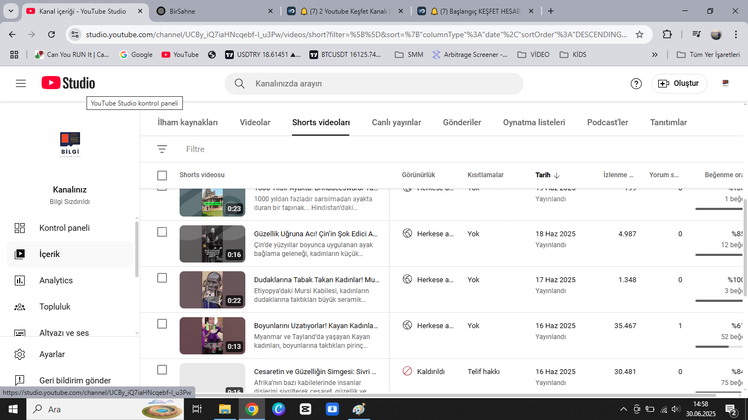Screen dimensions: 748x420
Task: Click the search magnifier icon
Action: 239,84
